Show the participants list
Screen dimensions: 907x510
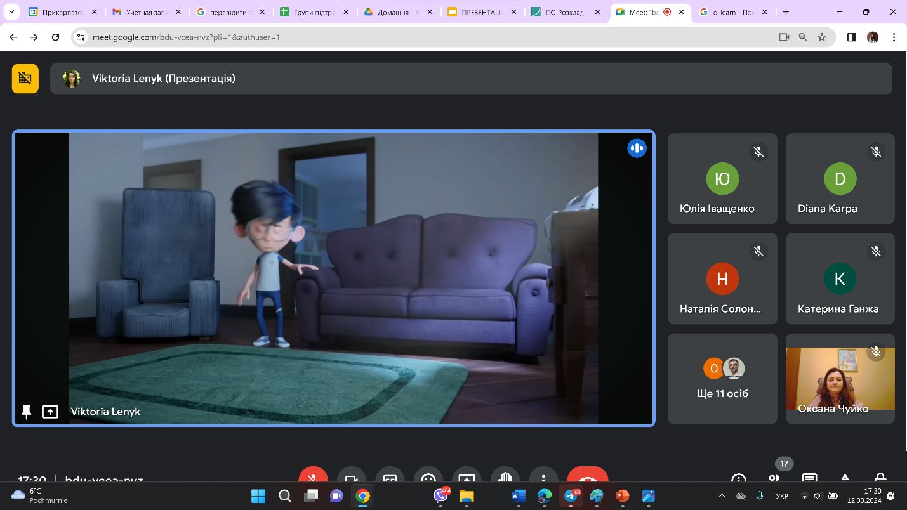point(774,479)
